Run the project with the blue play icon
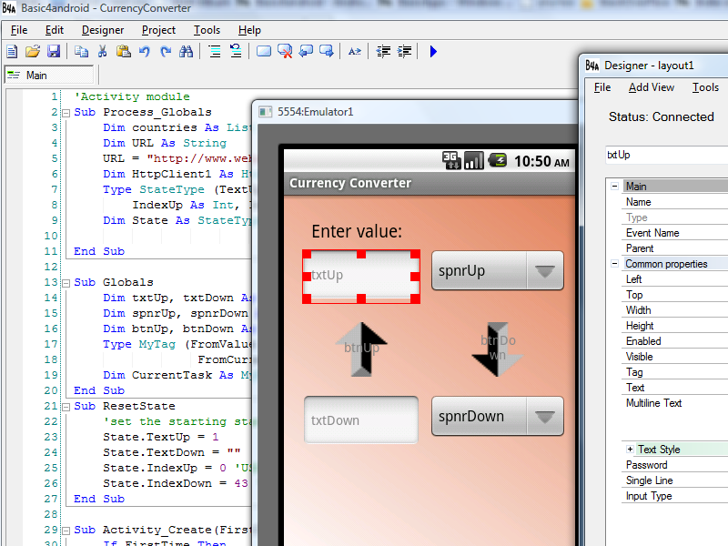This screenshot has height=546, width=728. 433,52
